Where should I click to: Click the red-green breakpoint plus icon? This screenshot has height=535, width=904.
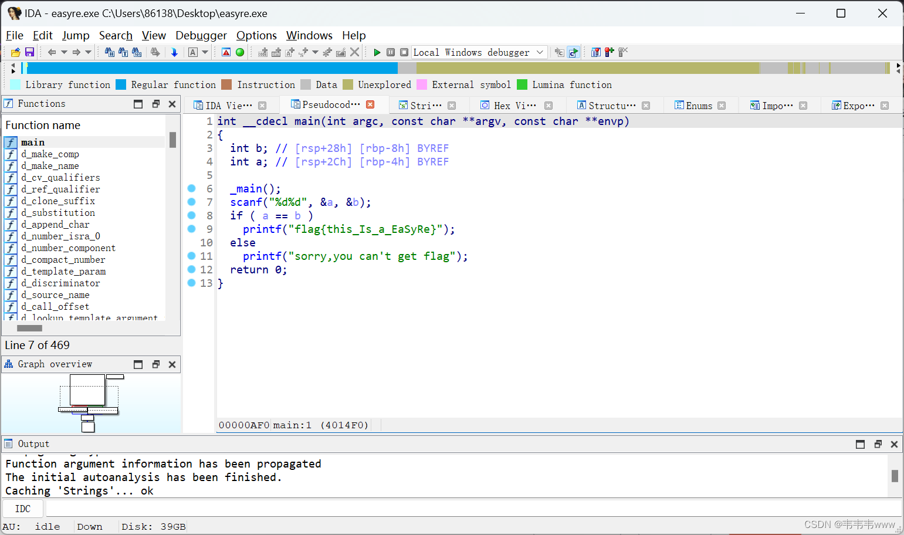tap(610, 52)
